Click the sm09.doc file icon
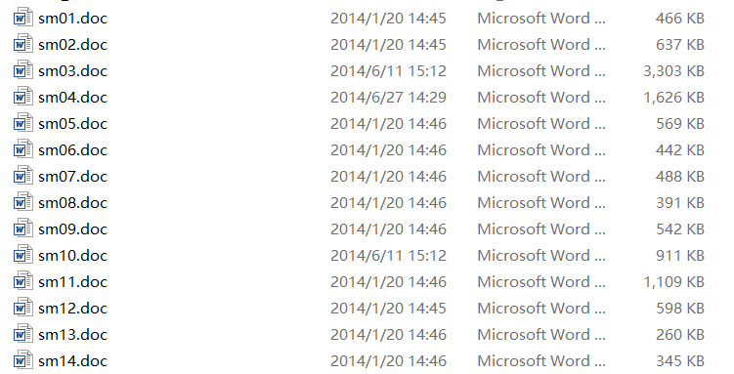The image size is (734, 374). [22, 229]
